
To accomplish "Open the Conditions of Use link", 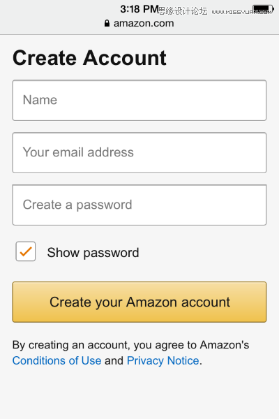I will [x=57, y=360].
